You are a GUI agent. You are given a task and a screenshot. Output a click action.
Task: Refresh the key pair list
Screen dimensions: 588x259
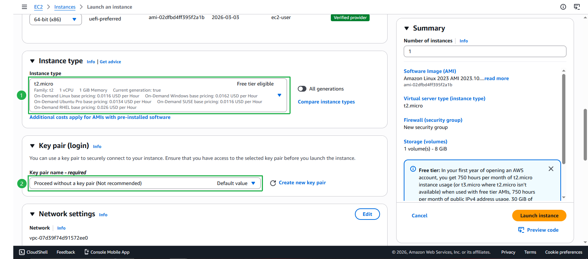(x=273, y=183)
